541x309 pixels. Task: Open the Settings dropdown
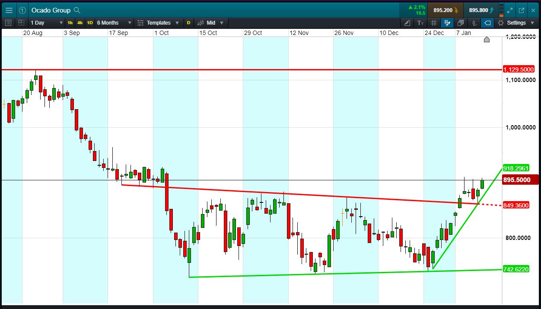(516, 22)
